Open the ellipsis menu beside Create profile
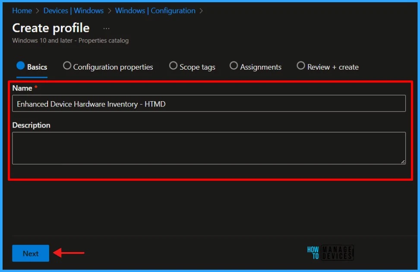420x272 pixels. coord(106,29)
